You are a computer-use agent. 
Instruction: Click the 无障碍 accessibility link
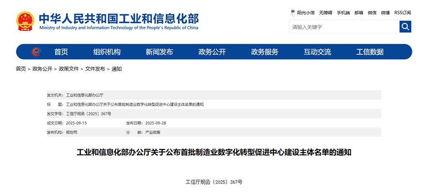(x=325, y=13)
